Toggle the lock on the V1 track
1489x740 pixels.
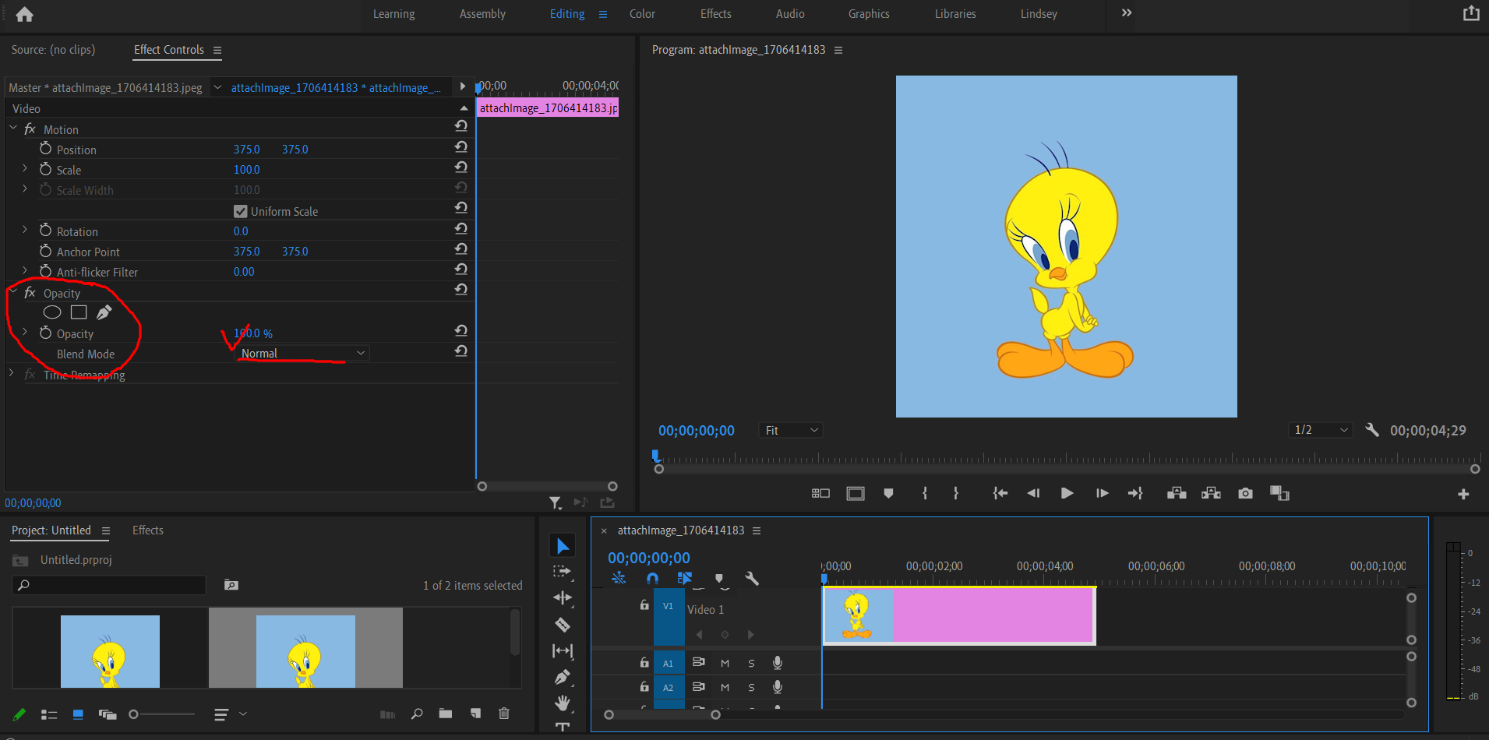[x=644, y=605]
